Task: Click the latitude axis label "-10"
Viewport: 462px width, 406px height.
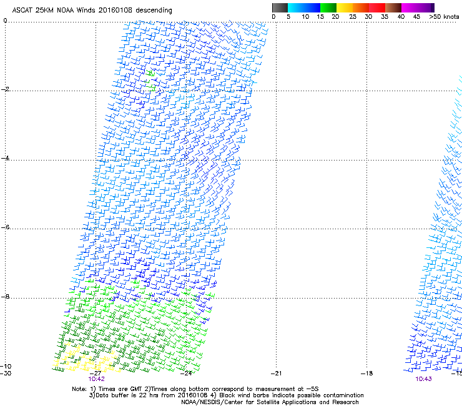Action: pos(6,366)
